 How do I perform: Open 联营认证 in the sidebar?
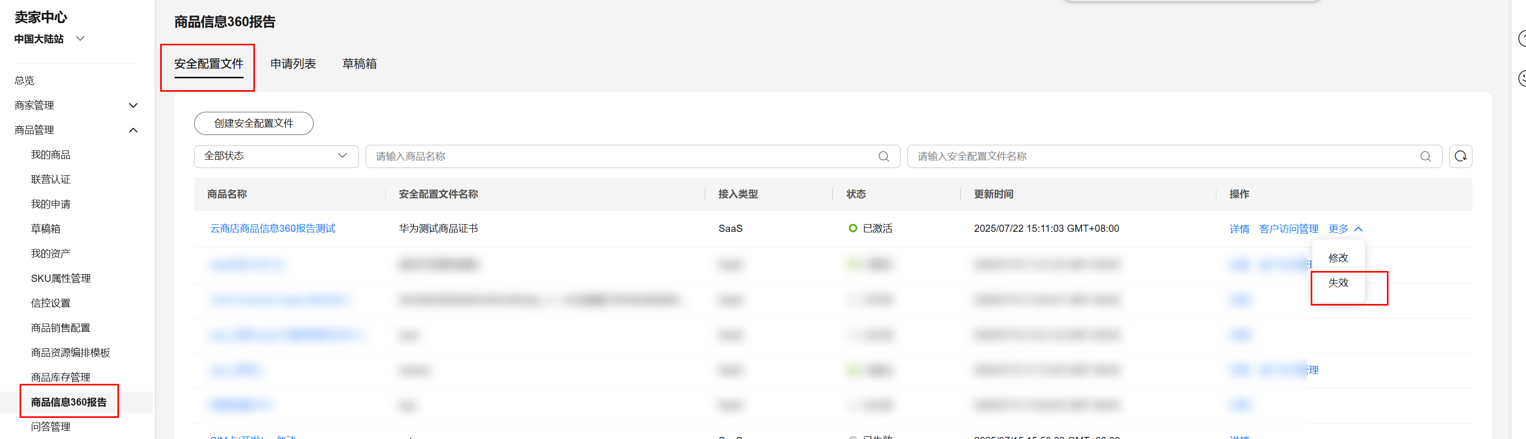[x=50, y=179]
